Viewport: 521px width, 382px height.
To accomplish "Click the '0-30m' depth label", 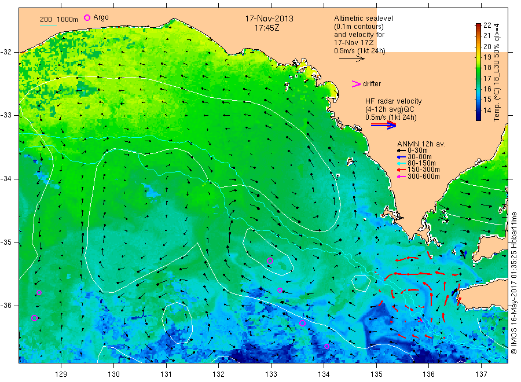I will (417, 150).
